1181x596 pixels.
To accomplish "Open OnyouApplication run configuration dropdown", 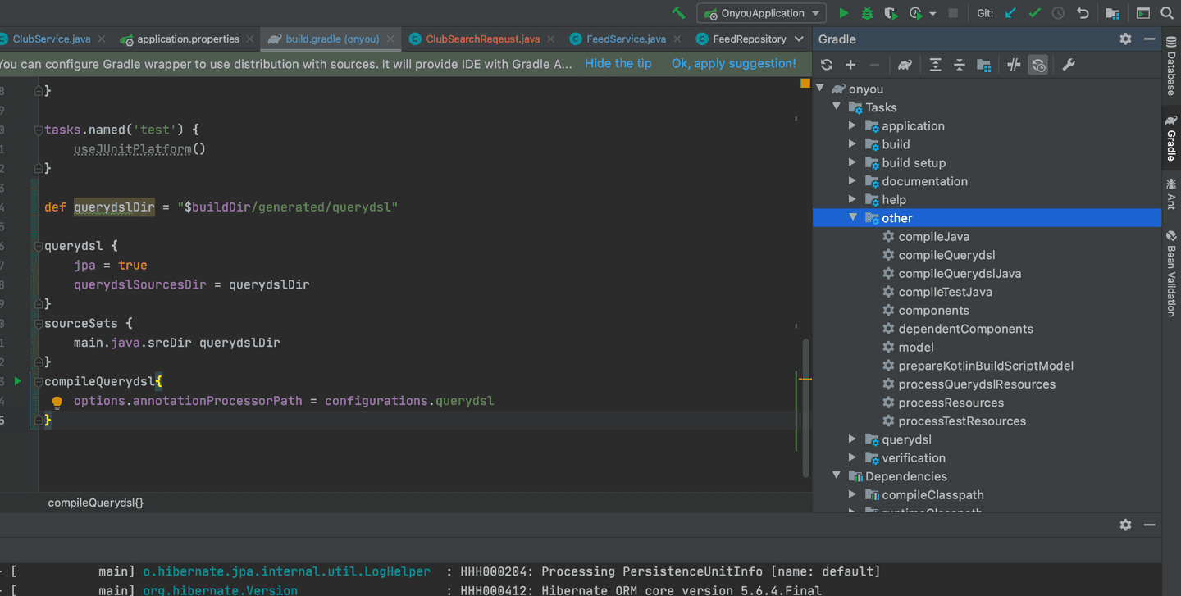I will (x=761, y=13).
